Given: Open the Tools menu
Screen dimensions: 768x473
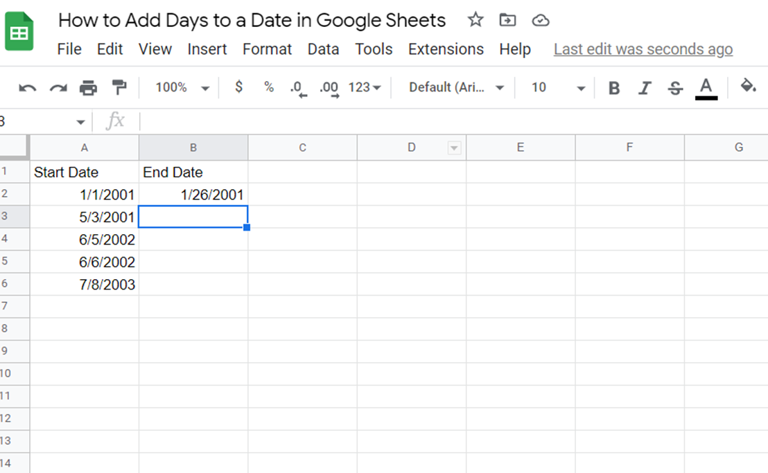Looking at the screenshot, I should 374,49.
